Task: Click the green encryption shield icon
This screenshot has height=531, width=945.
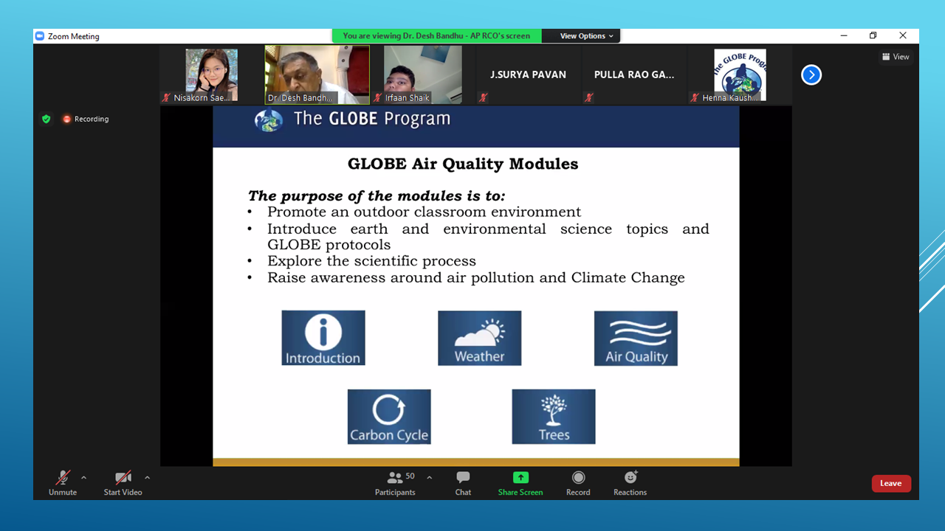Action: pos(47,119)
